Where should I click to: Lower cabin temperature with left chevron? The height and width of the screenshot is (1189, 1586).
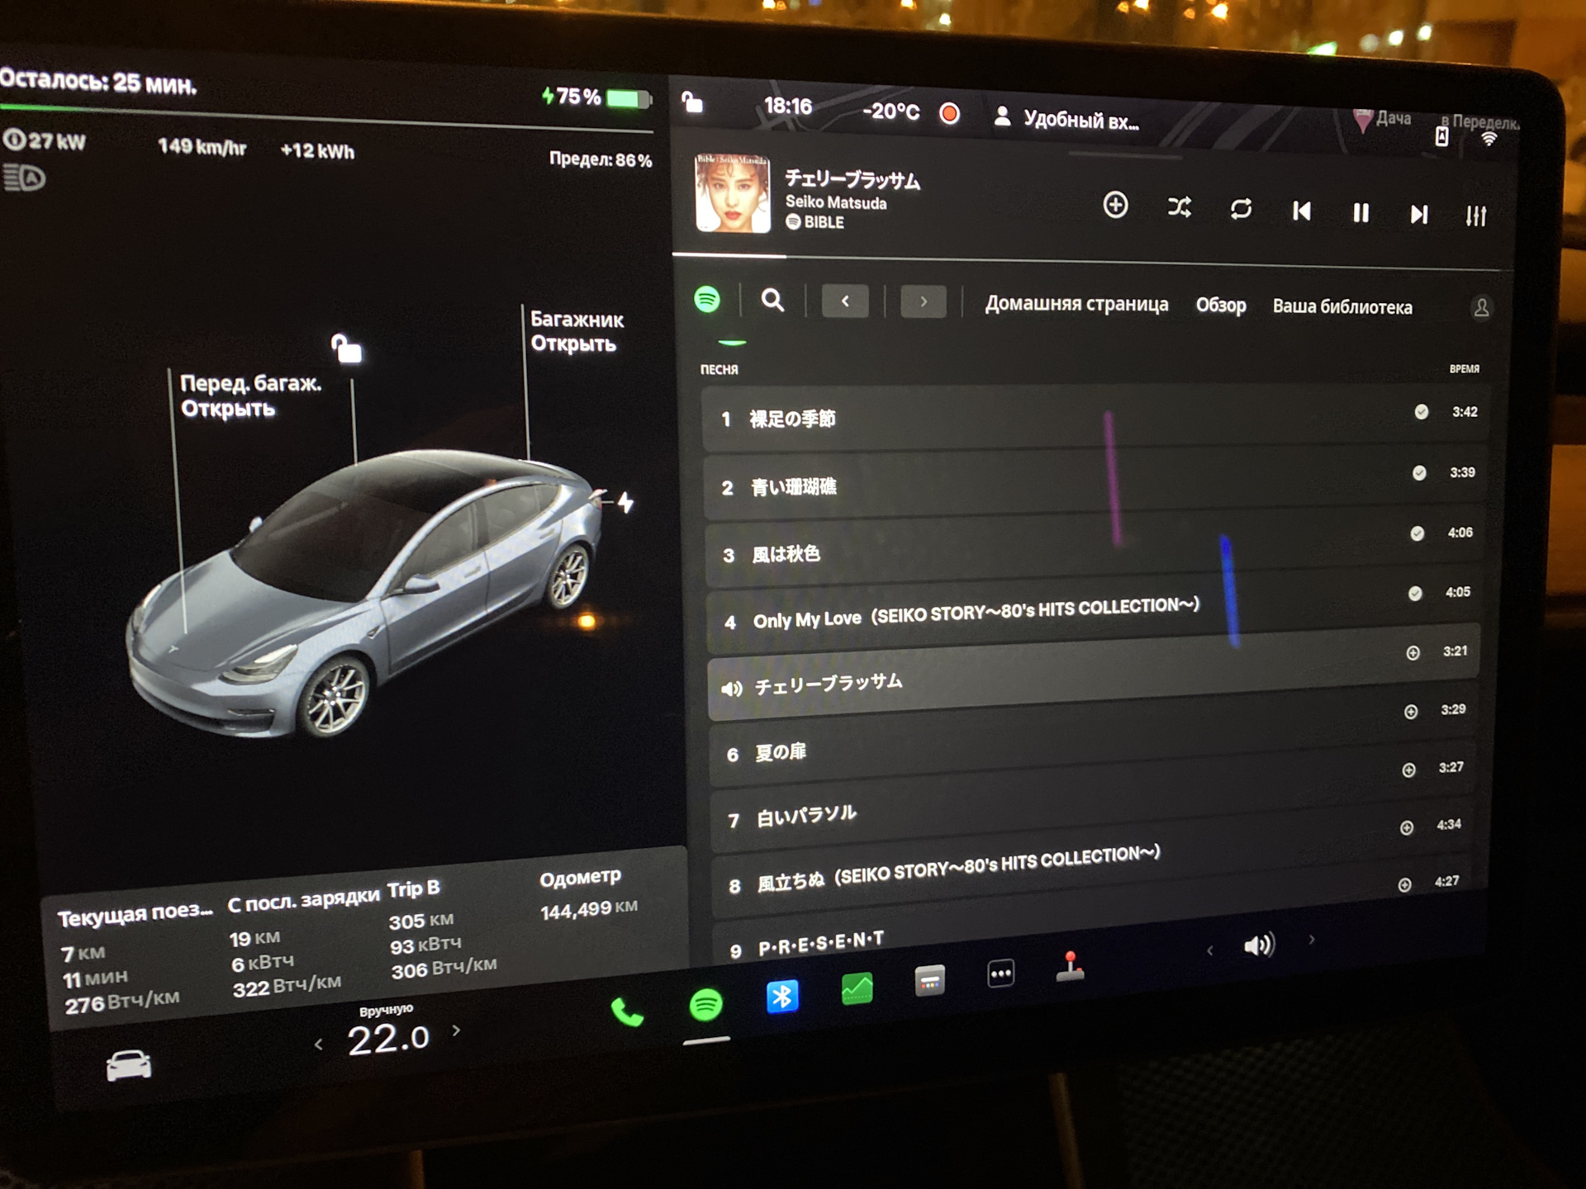coord(319,1045)
